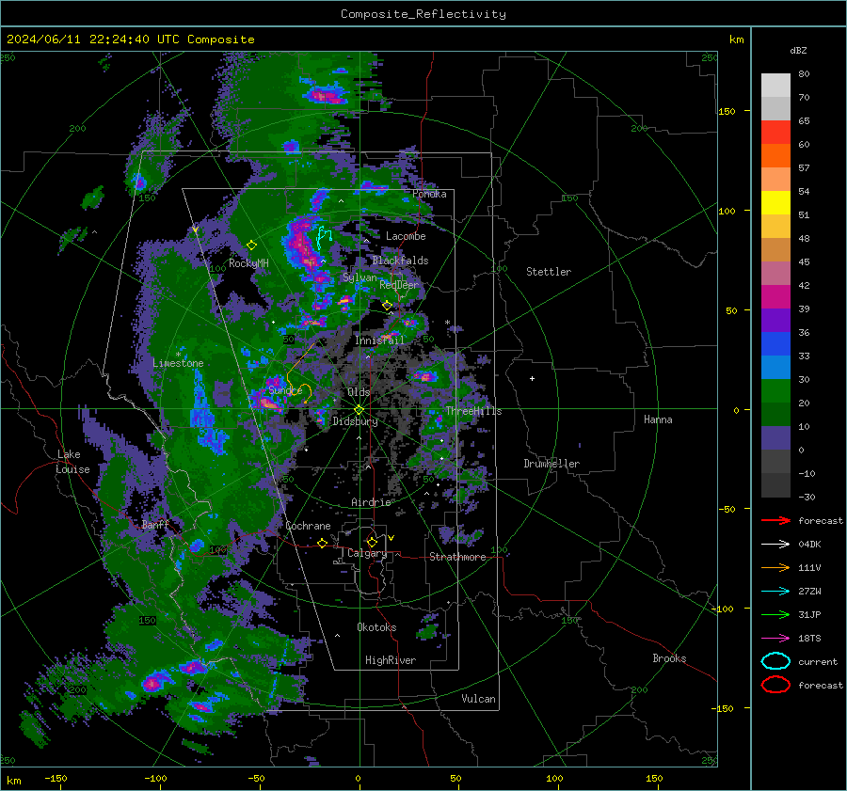Click the Stettler town label
The image size is (847, 791).
(x=549, y=272)
